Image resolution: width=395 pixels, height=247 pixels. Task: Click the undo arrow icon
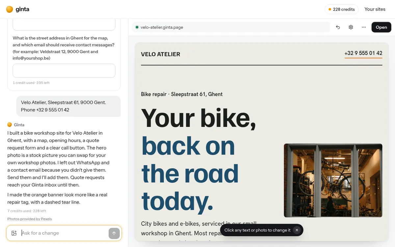(338, 27)
